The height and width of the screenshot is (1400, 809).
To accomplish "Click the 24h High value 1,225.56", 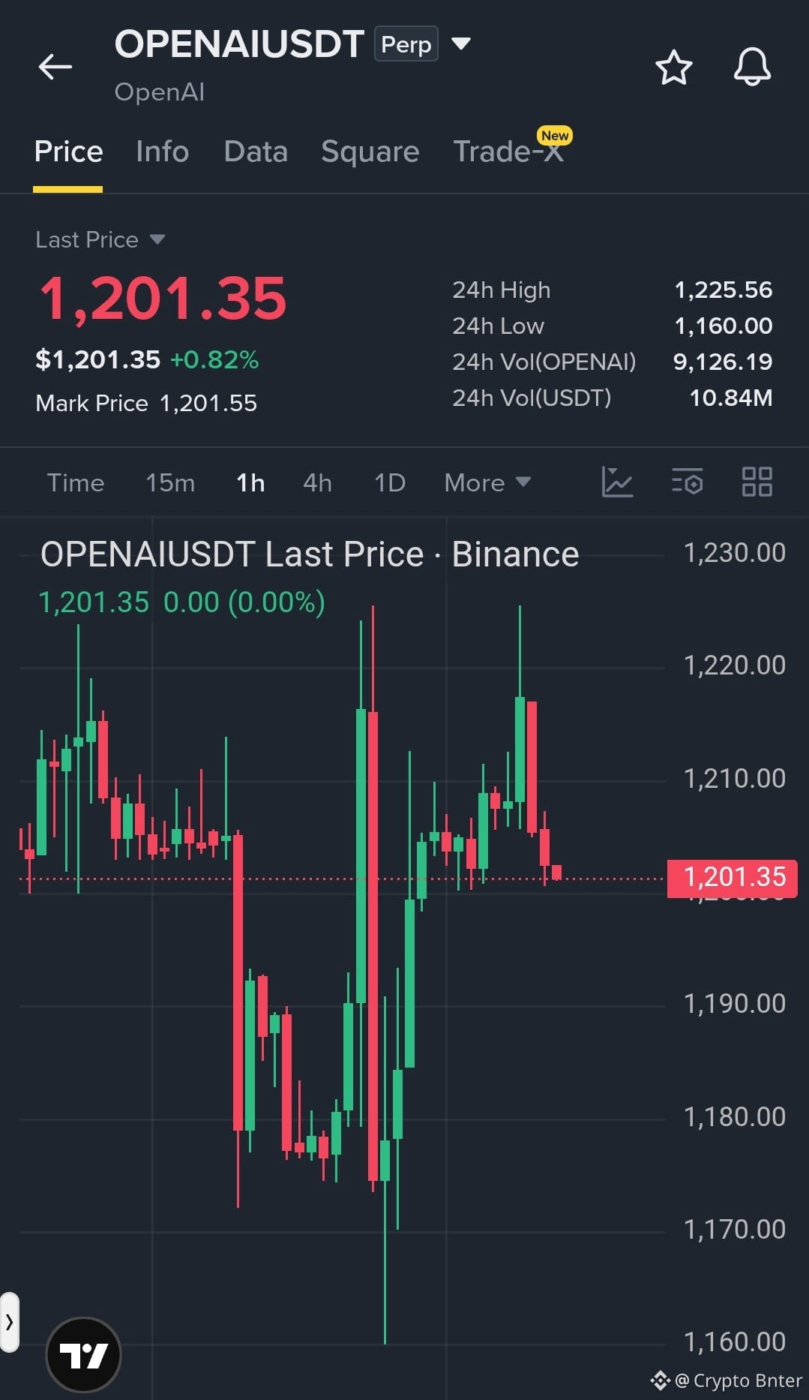I will pos(723,290).
